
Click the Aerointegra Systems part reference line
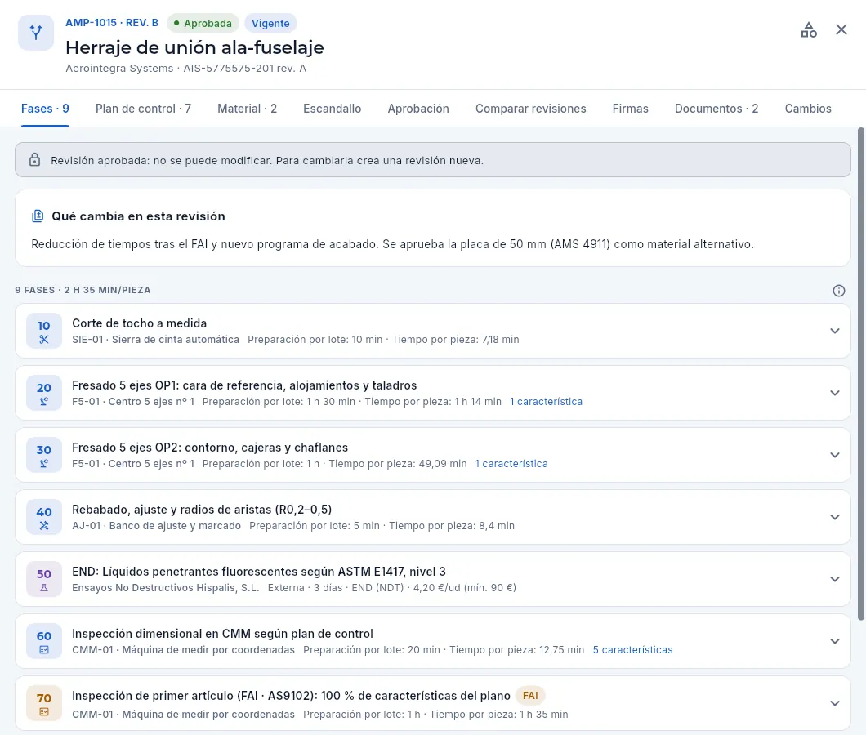point(186,69)
